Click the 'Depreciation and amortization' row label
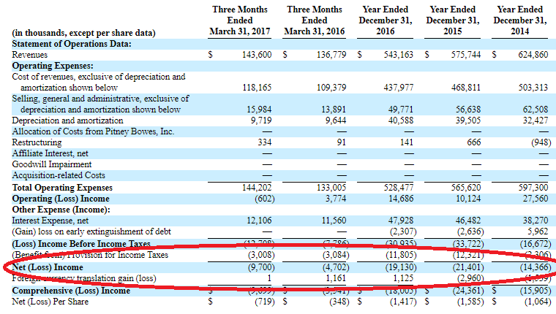556x314 pixels. 68,120
